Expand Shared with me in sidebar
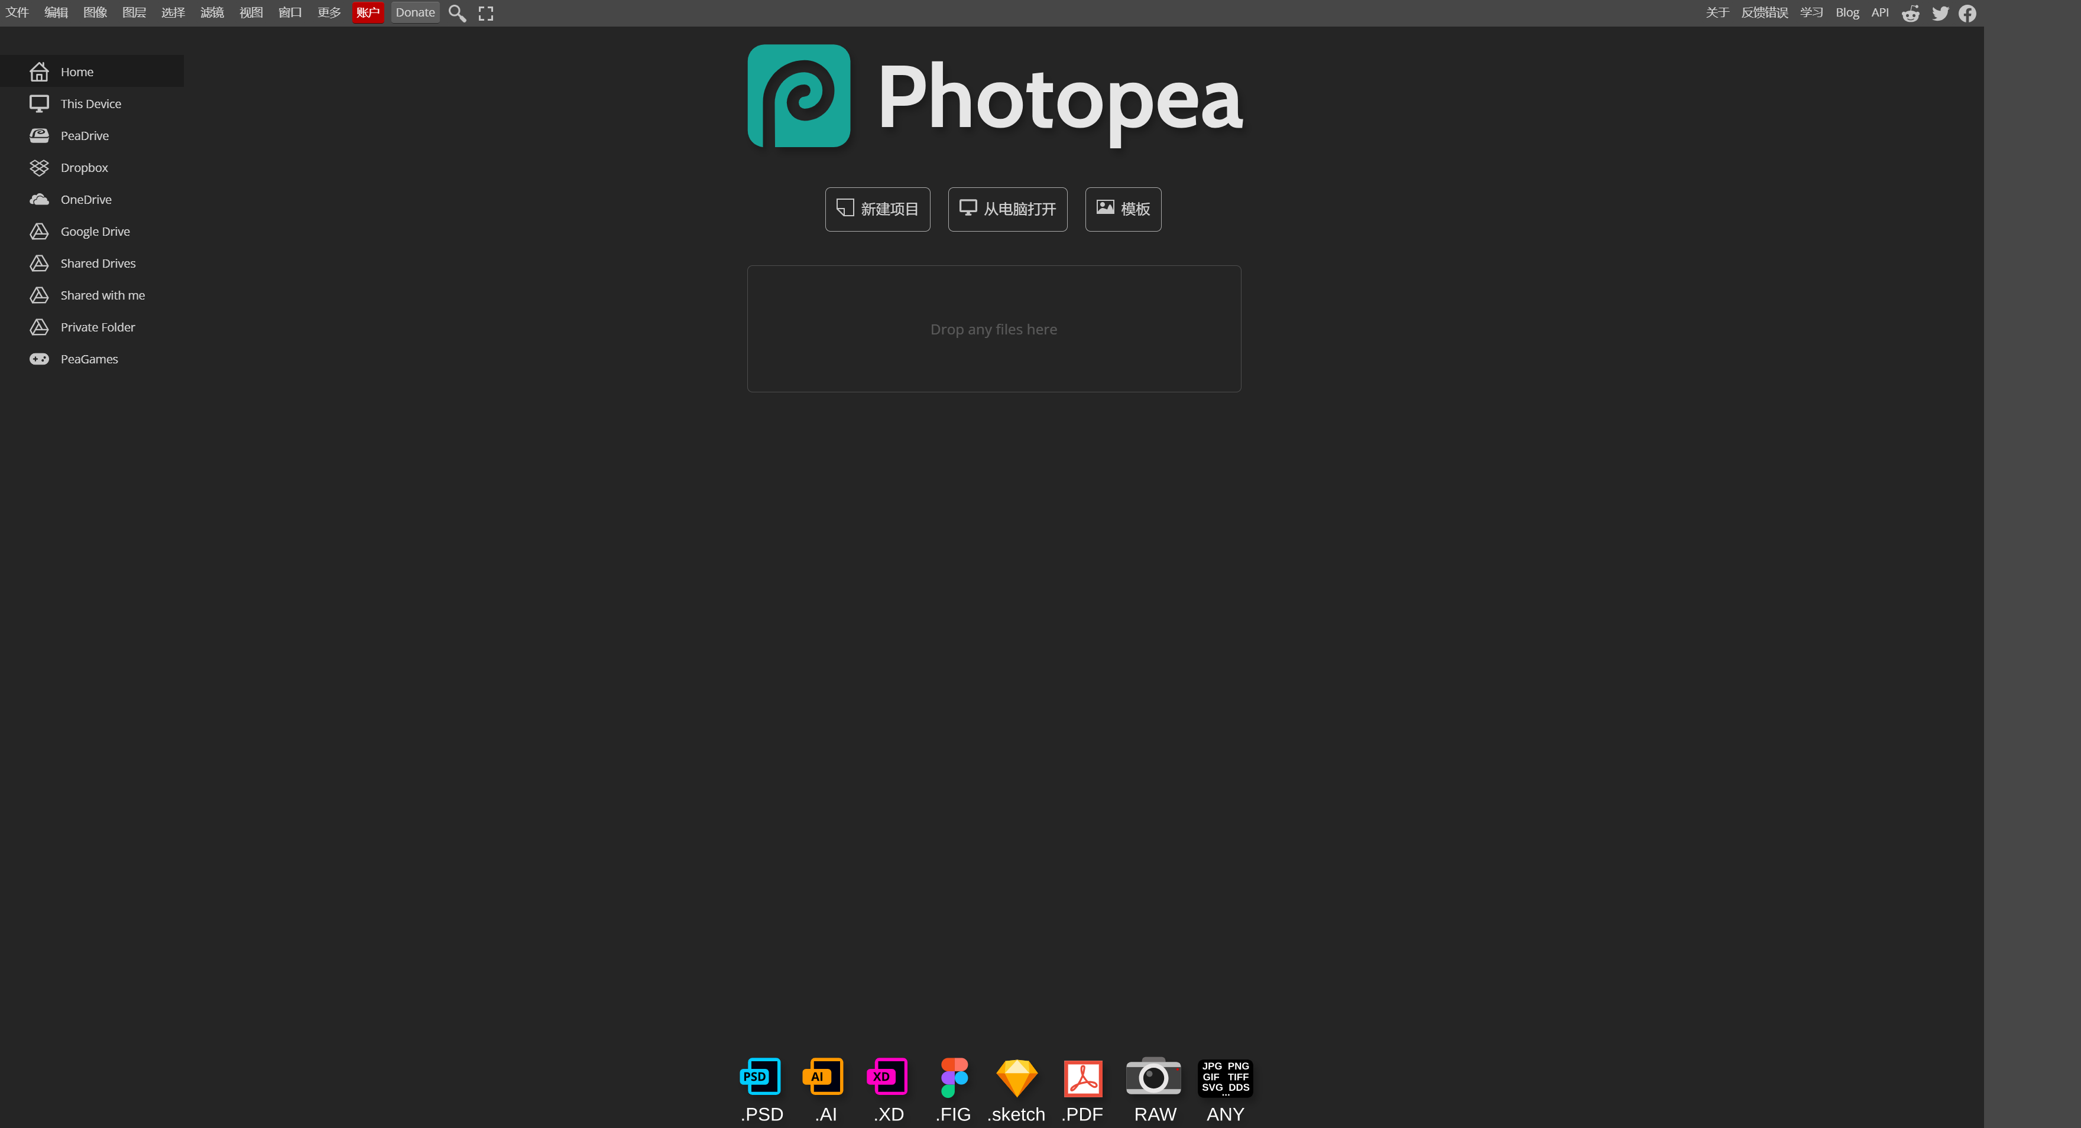Screen dimensions: 2081x1128 point(103,294)
